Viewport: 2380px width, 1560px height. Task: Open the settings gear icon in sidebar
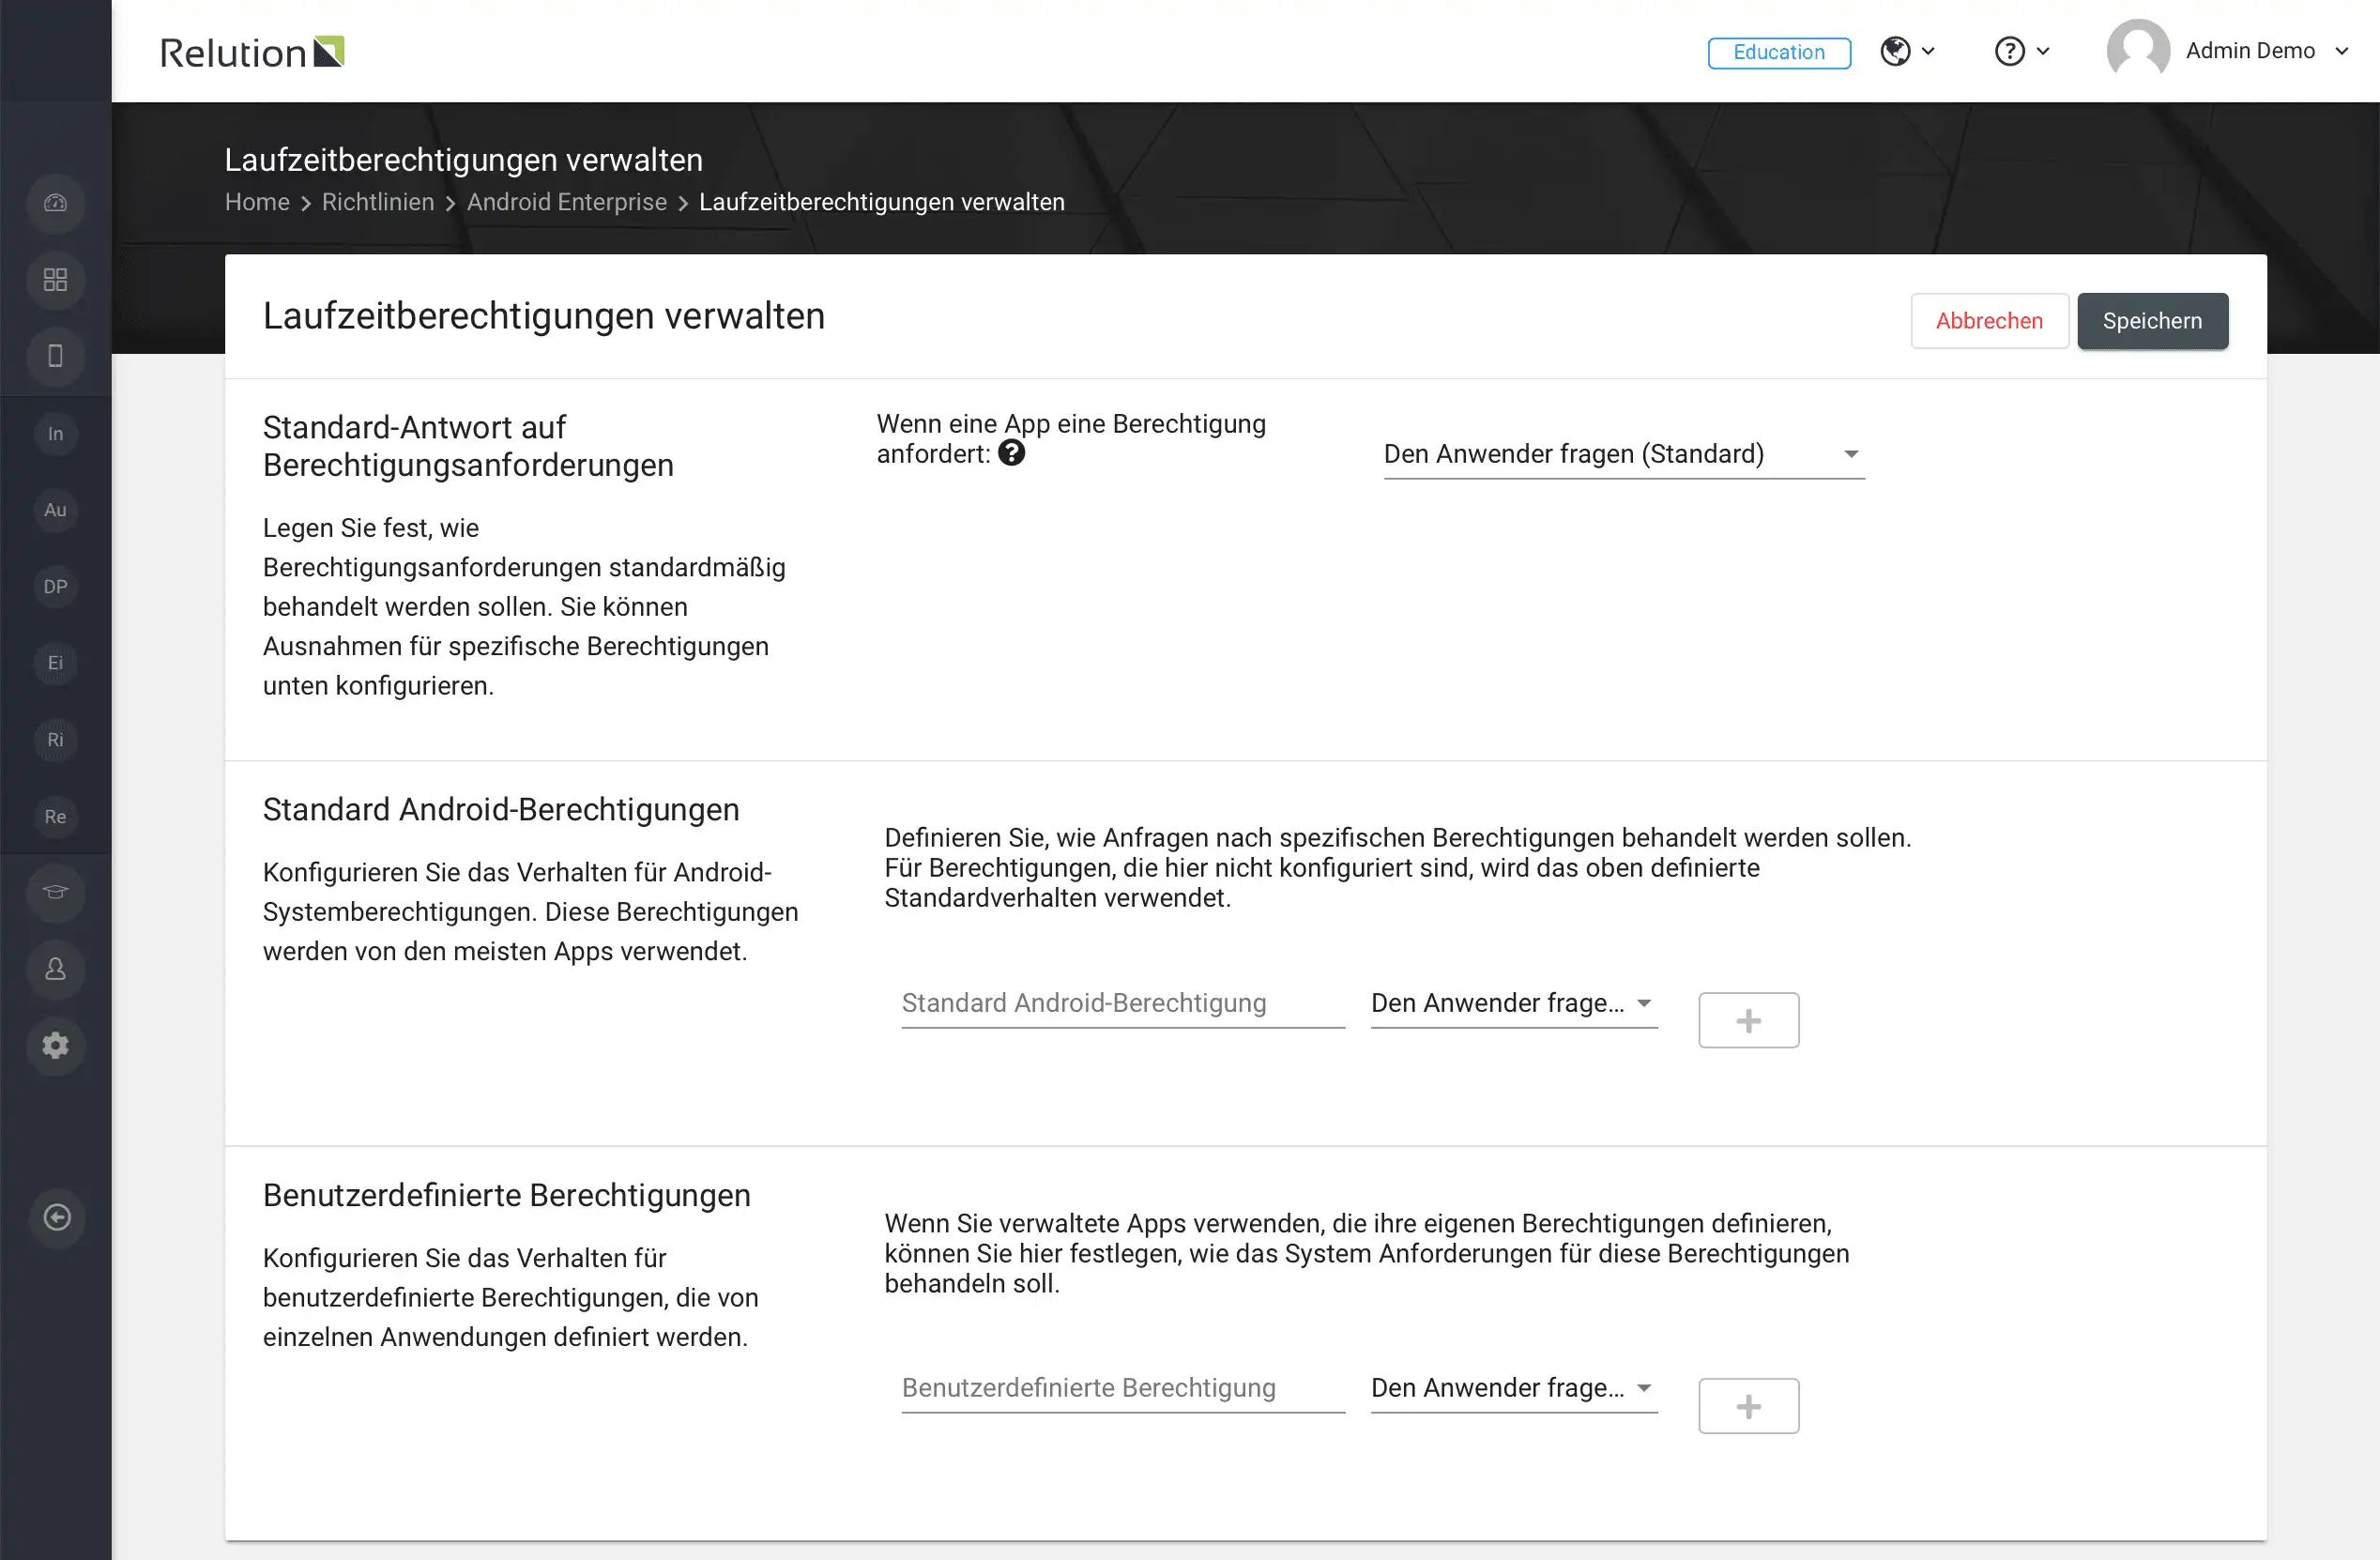point(56,1046)
